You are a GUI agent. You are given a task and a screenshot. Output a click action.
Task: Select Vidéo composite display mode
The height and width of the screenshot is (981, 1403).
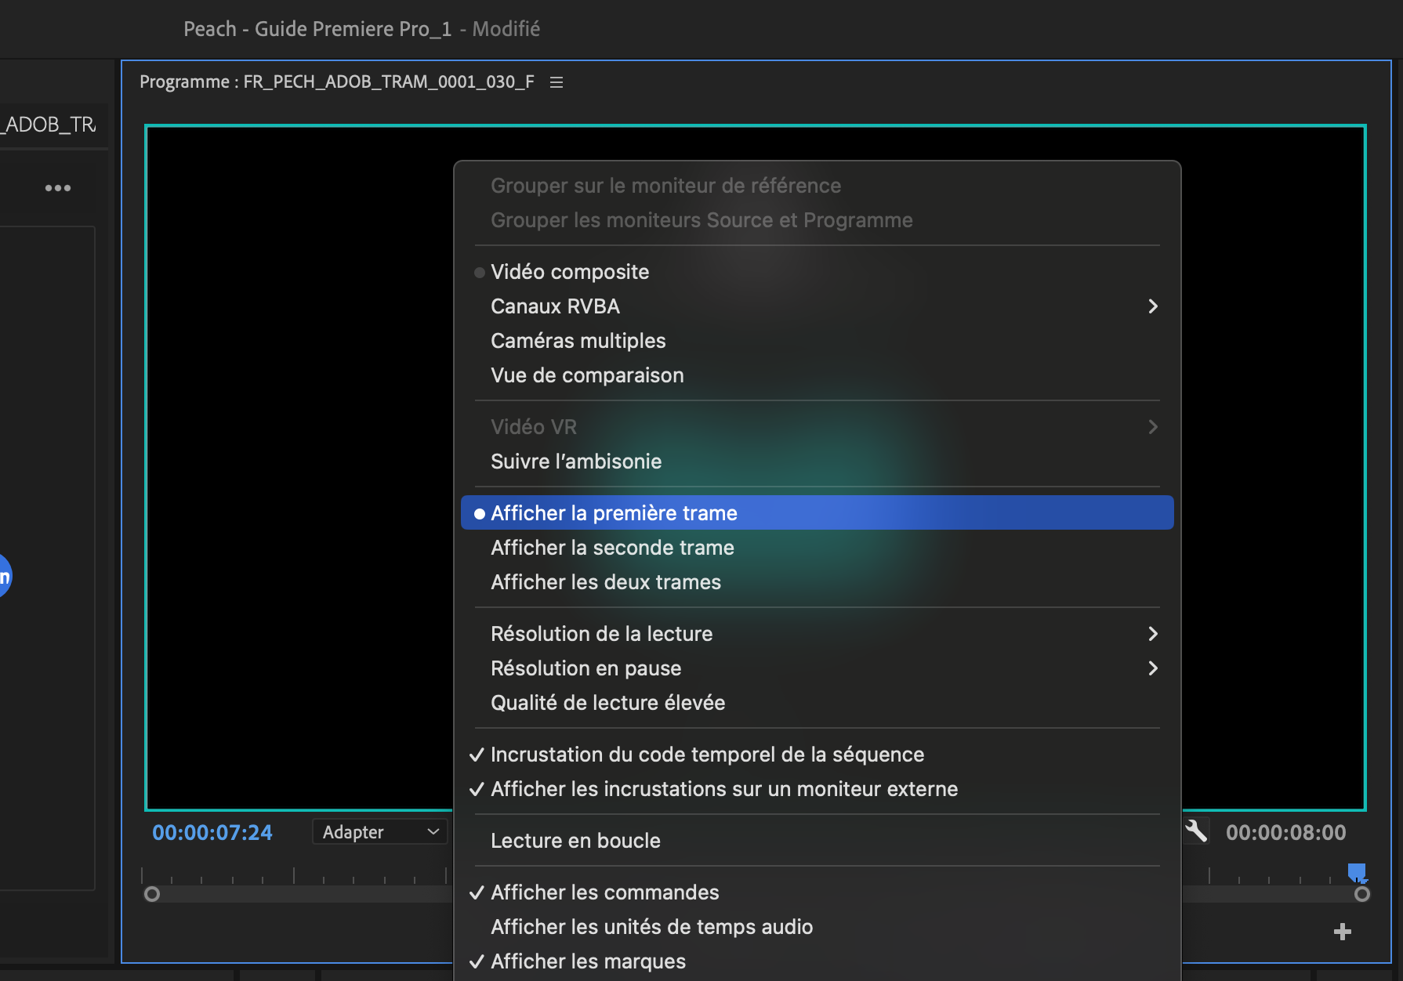coord(570,272)
